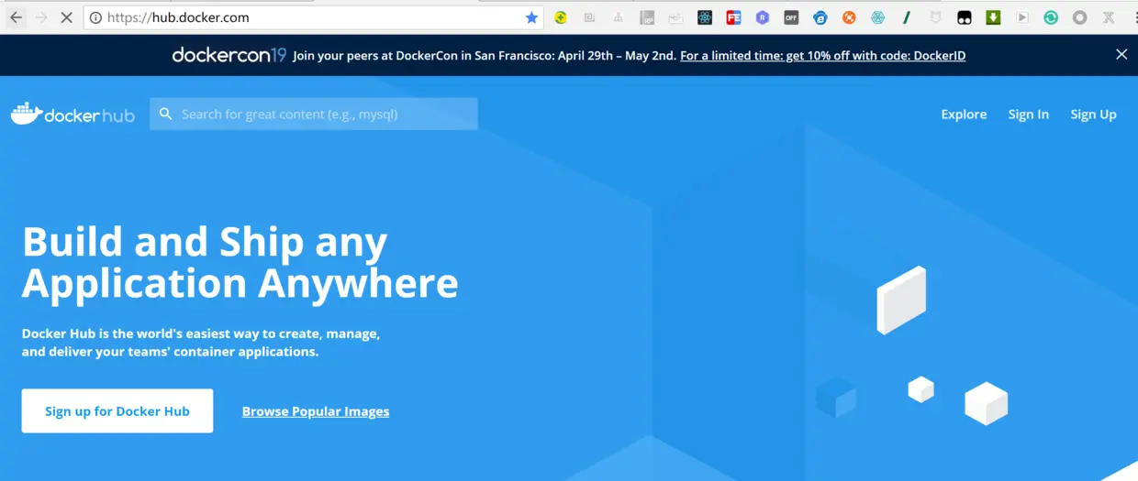The height and width of the screenshot is (481, 1138).
Task: Open the Sign Up nav item
Action: click(1093, 115)
